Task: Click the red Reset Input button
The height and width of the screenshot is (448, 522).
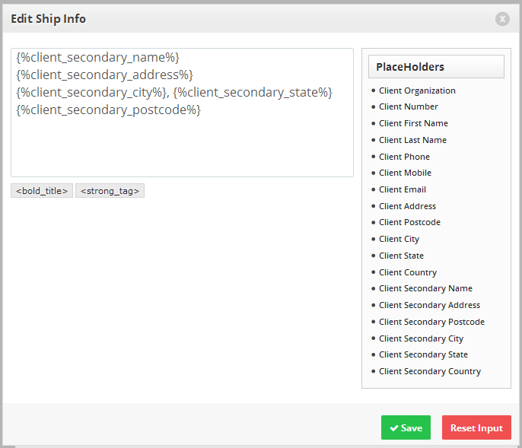Action: click(476, 427)
